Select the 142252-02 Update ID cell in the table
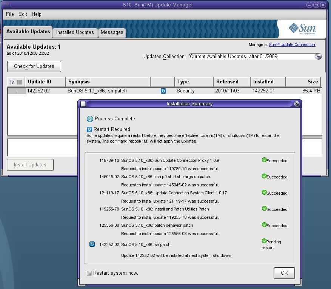The width and height of the screenshot is (331, 289). (38, 91)
